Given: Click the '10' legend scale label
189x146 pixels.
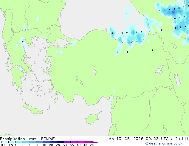Looking at the screenshot, I should (x=37, y=145).
